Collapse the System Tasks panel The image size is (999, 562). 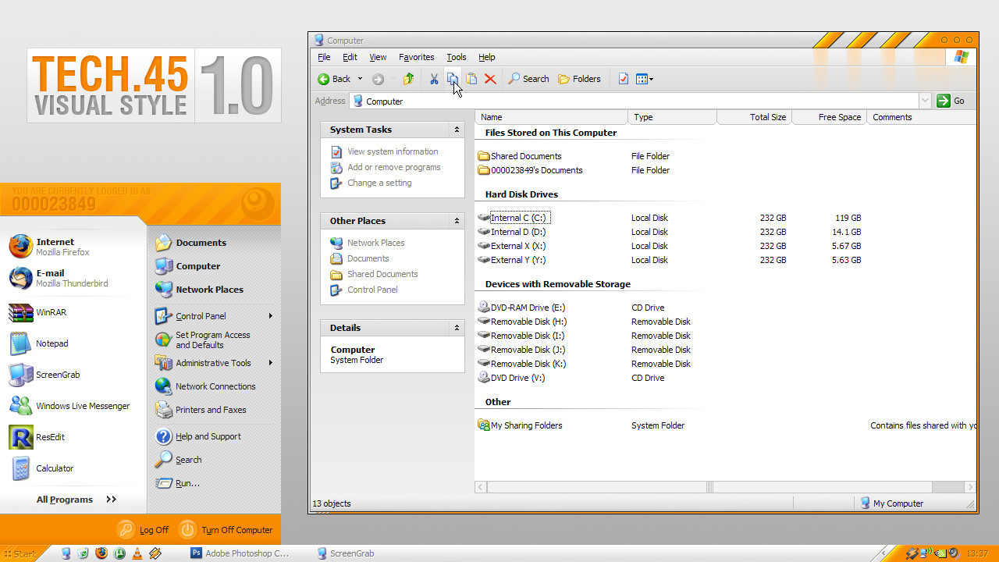(457, 130)
